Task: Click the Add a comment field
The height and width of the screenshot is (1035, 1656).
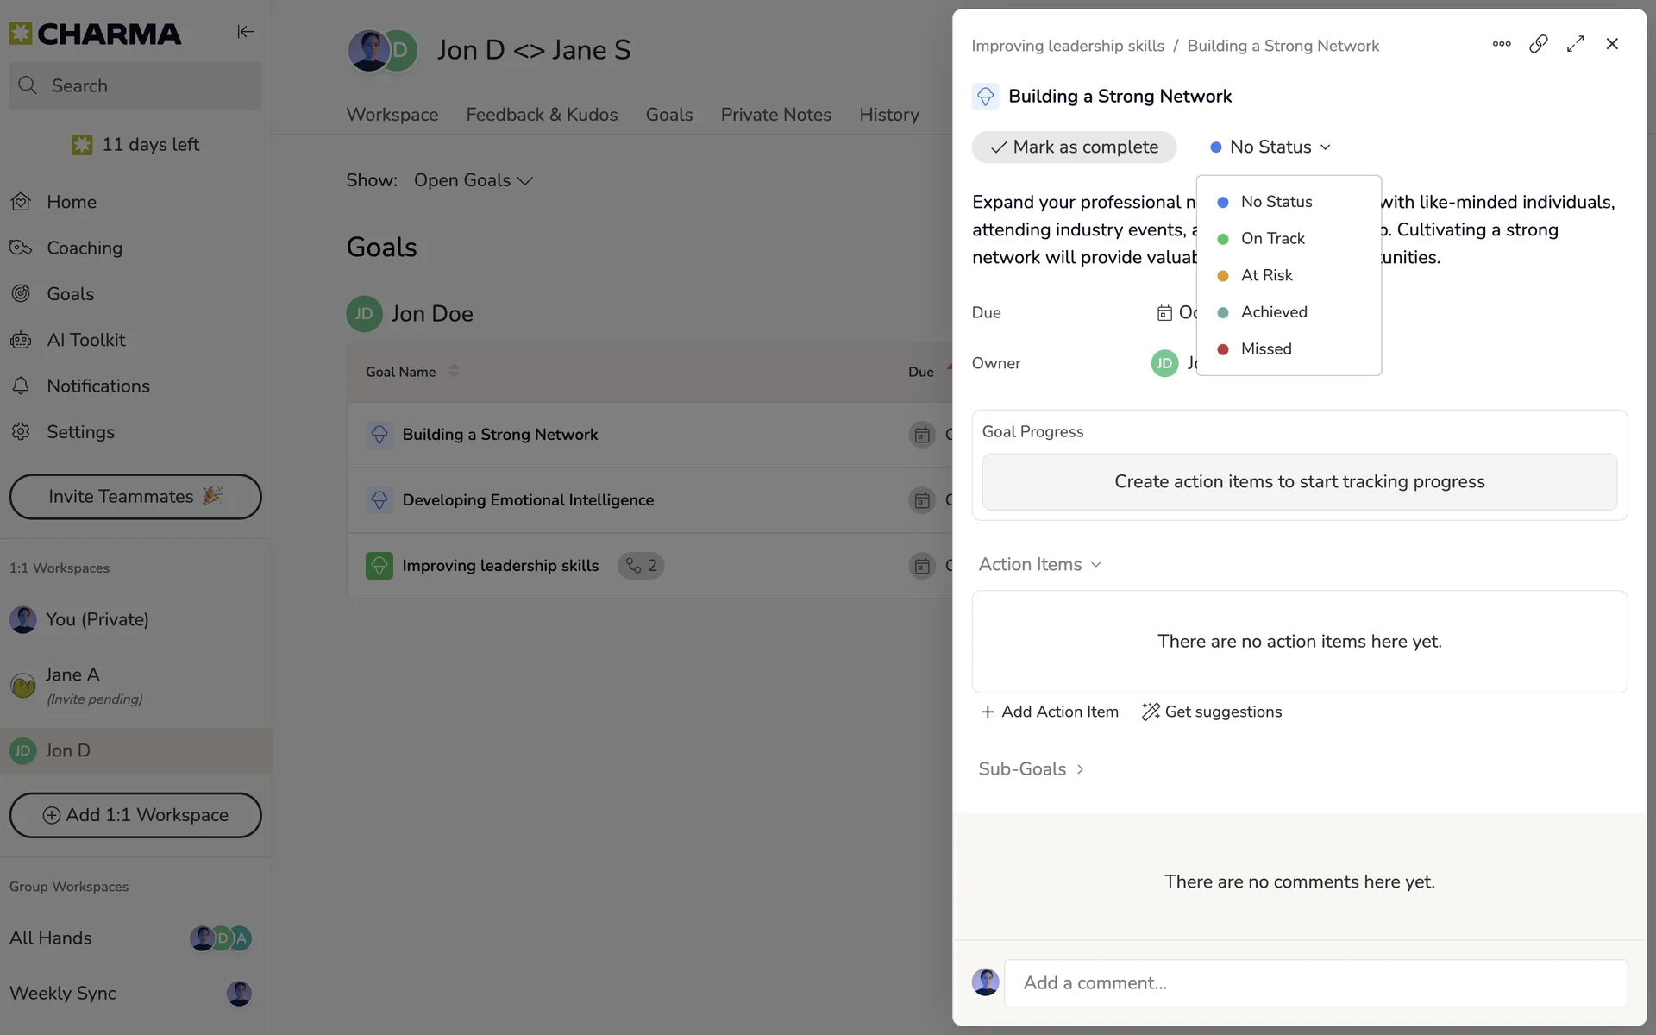Action: [1315, 983]
